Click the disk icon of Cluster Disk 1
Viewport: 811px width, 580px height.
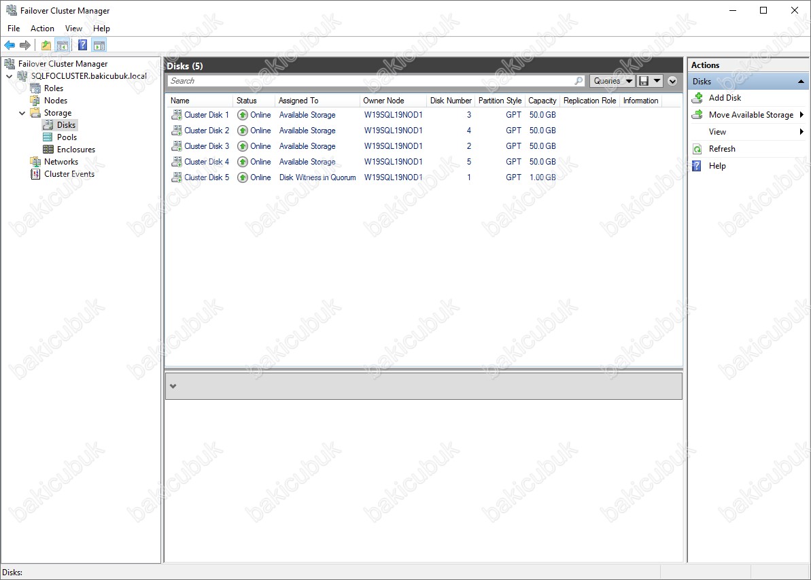(176, 115)
